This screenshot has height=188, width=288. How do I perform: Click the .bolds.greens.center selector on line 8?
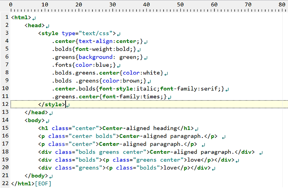coord(86,73)
